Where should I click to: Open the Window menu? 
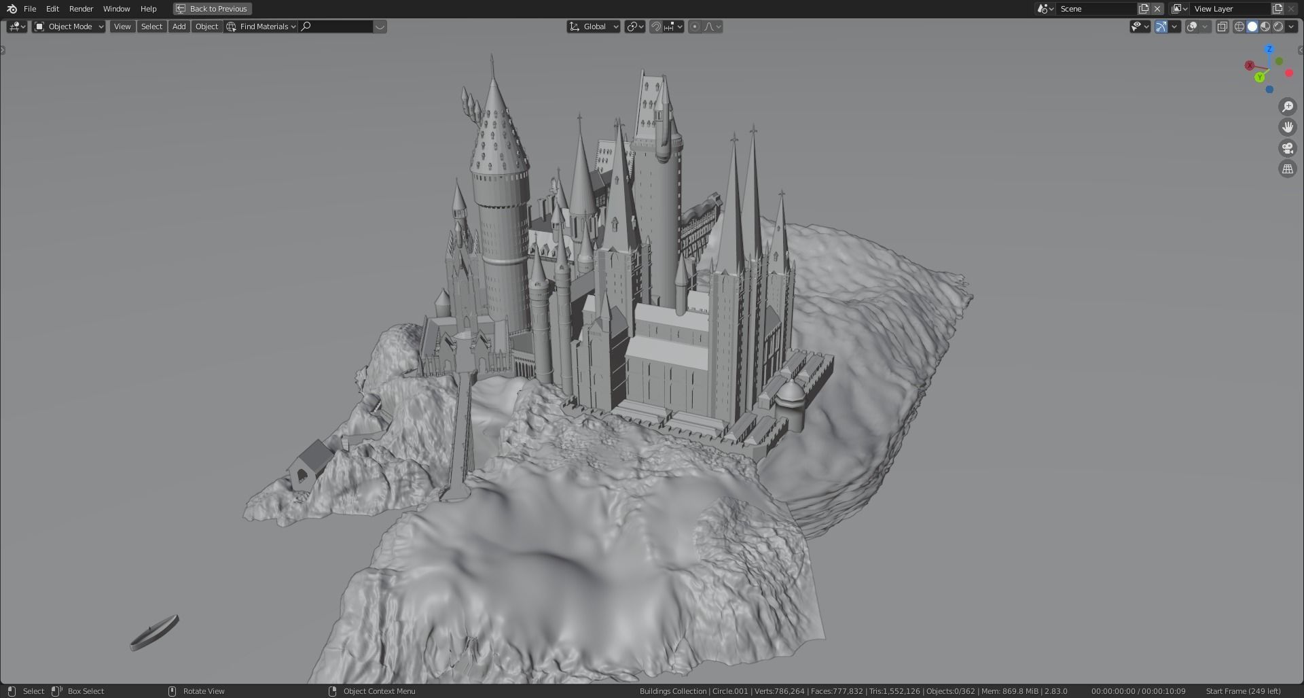click(116, 9)
